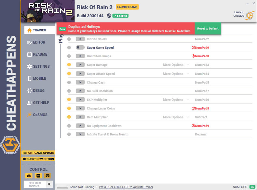This screenshot has height=190, width=257.
Task: Activate the EXP Multiplier cheat button
Action: (x=80, y=100)
